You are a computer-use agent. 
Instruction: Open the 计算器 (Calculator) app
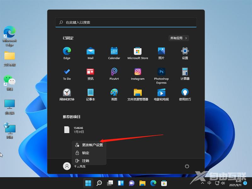click(x=185, y=73)
